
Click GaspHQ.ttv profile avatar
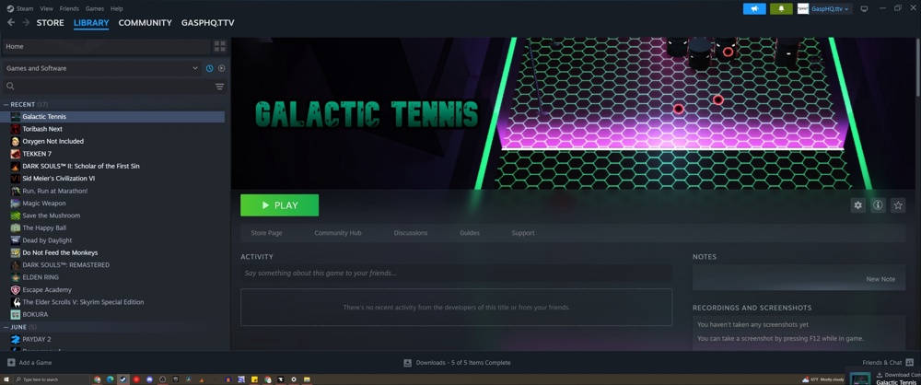(x=803, y=9)
